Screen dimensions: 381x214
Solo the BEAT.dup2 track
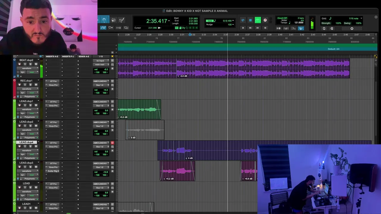click(x=30, y=64)
